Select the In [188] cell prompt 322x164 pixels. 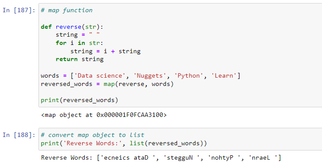point(19,135)
